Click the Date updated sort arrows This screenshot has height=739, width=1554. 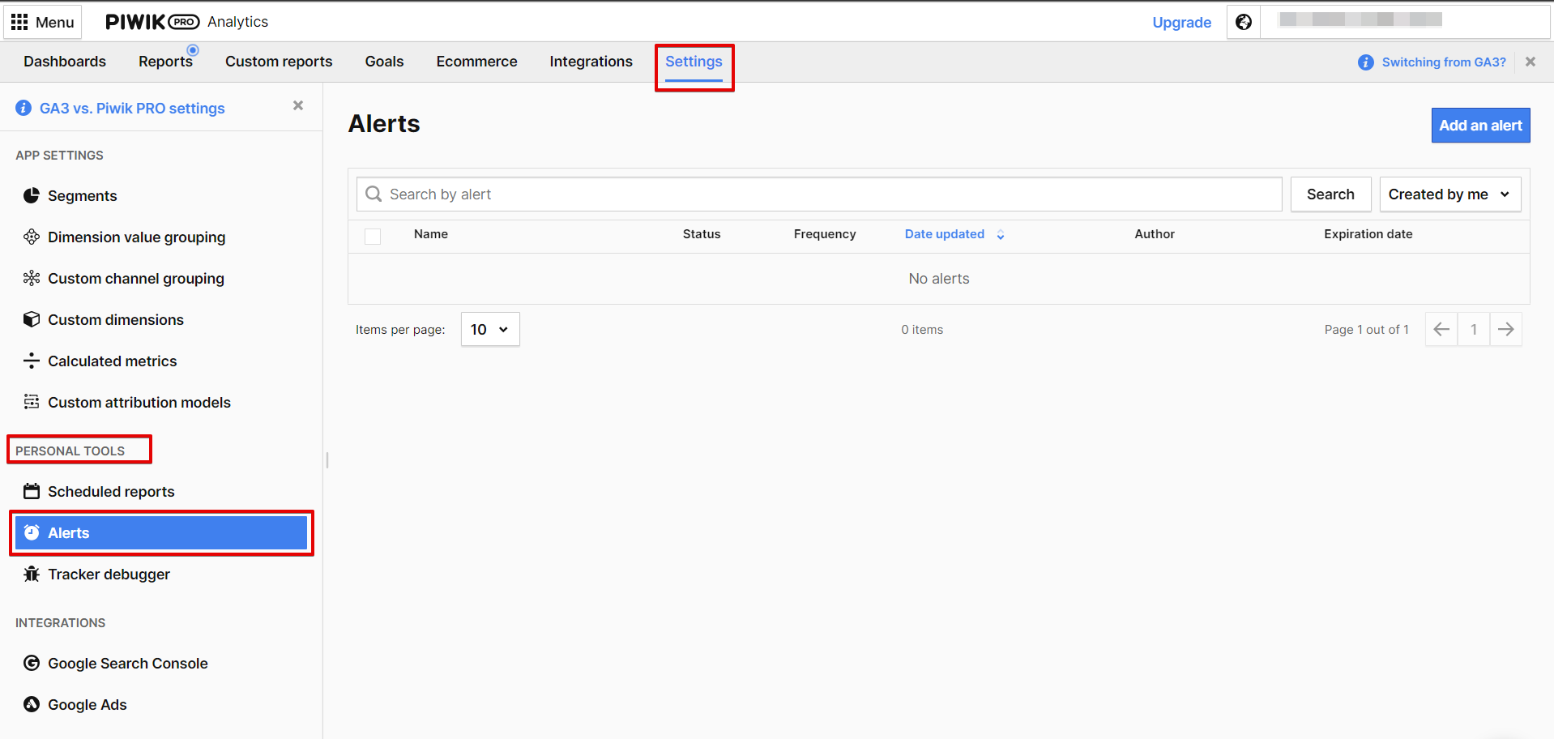click(x=1001, y=234)
